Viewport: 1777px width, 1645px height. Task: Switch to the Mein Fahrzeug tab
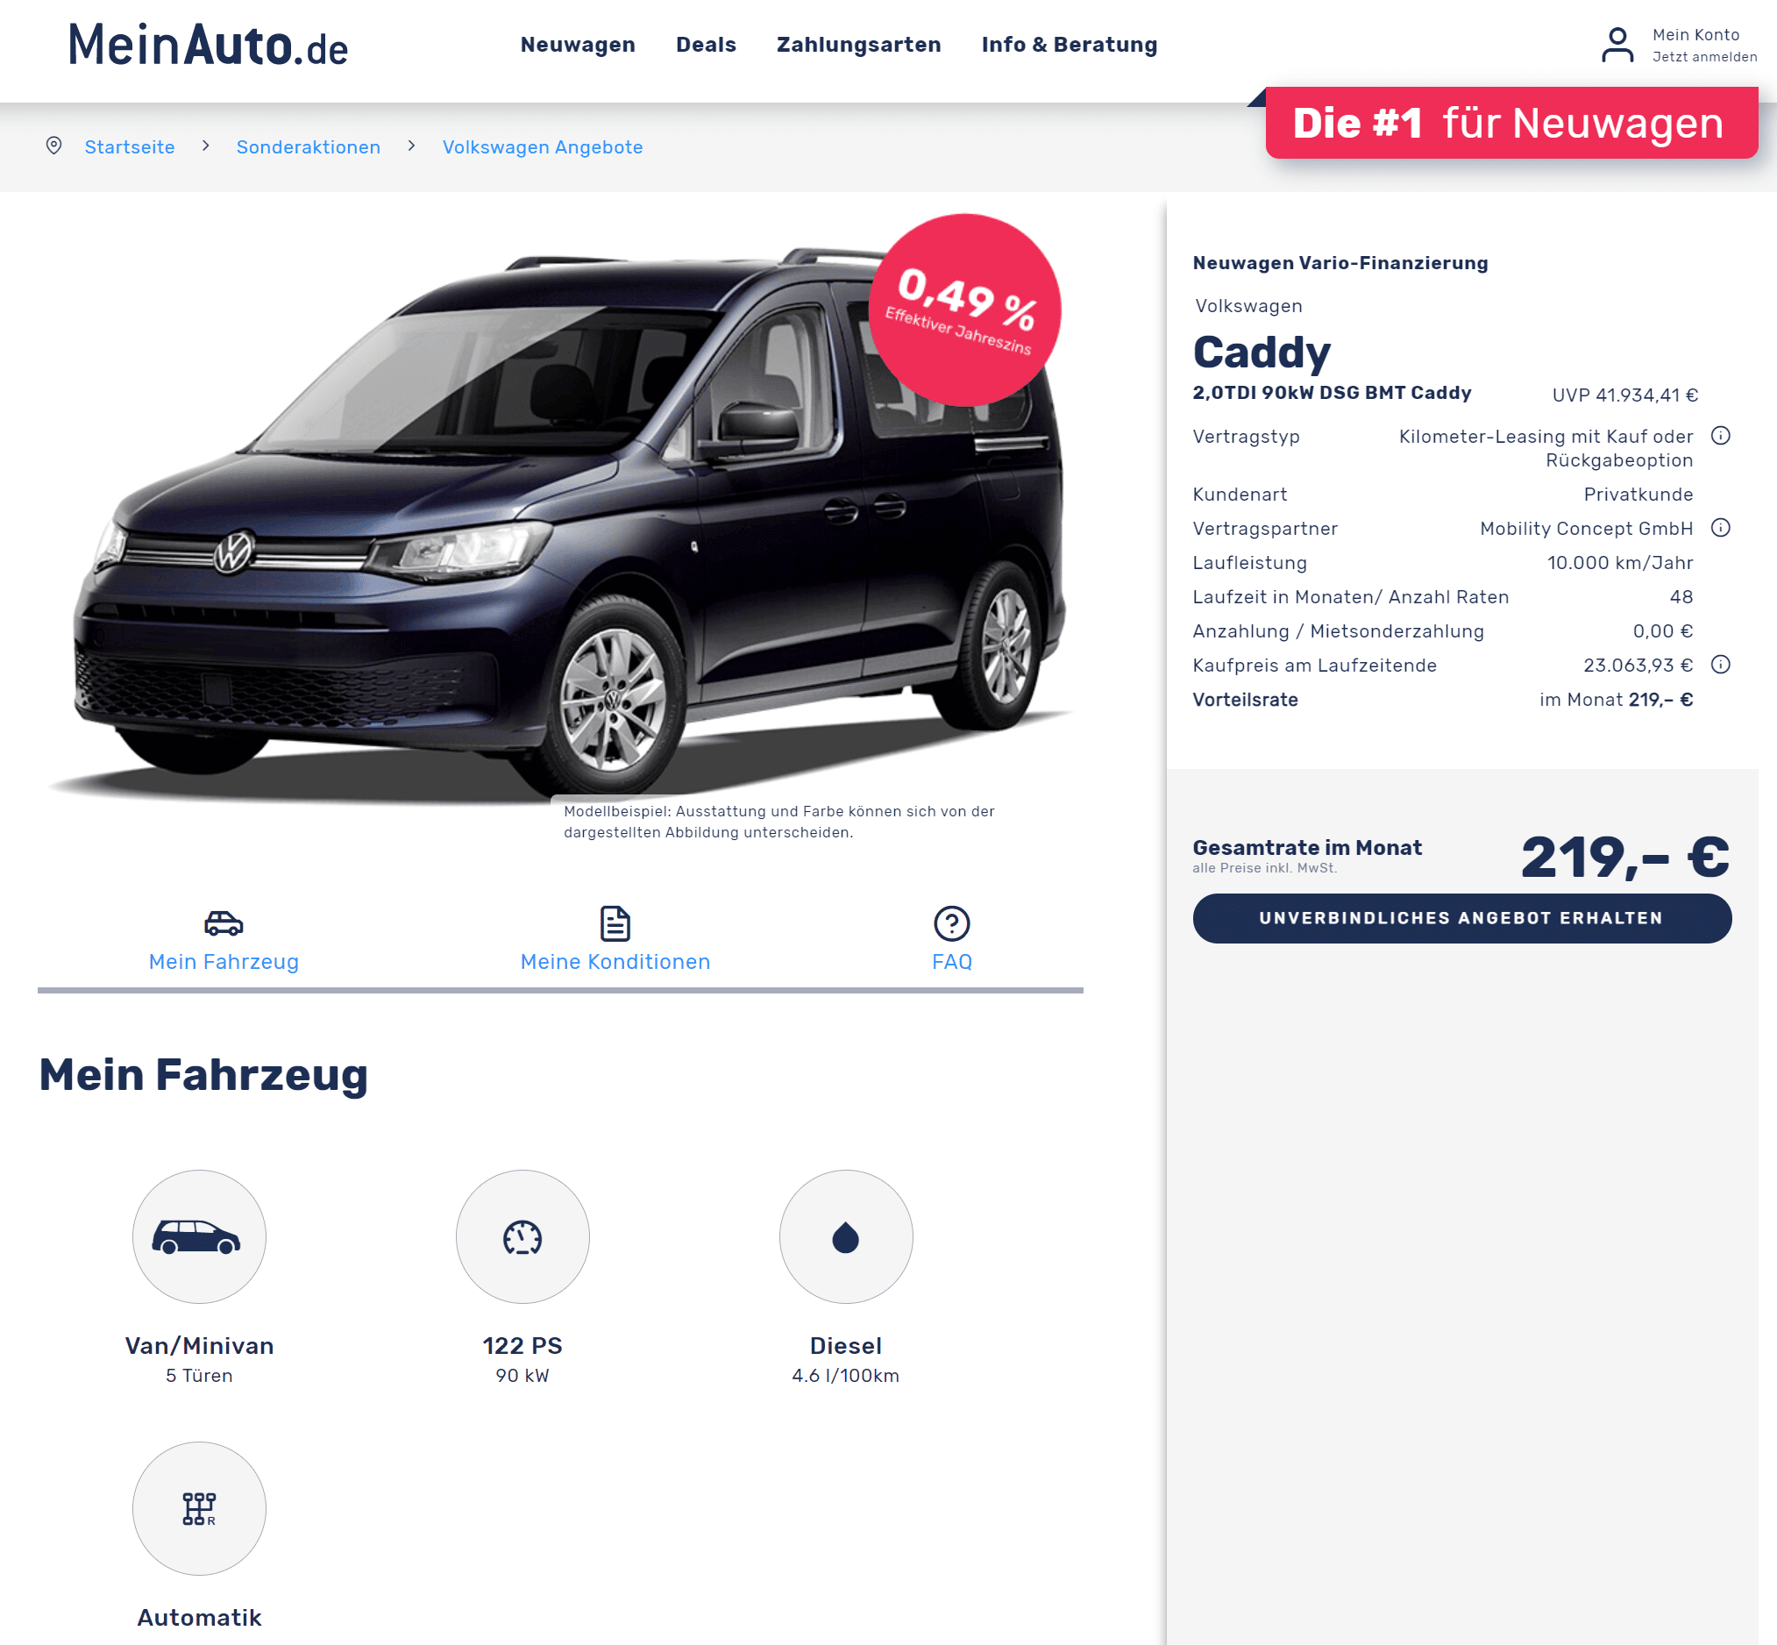click(224, 939)
